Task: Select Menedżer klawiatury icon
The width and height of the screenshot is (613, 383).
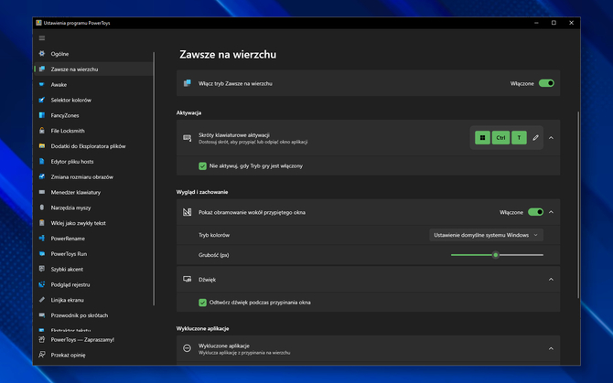Action: (x=42, y=192)
